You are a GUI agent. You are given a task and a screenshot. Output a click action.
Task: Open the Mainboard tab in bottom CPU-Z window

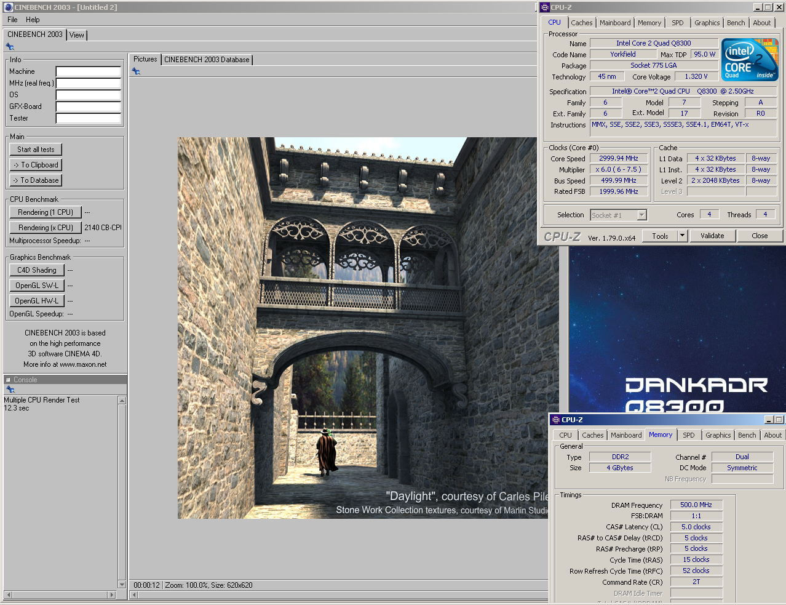(626, 435)
